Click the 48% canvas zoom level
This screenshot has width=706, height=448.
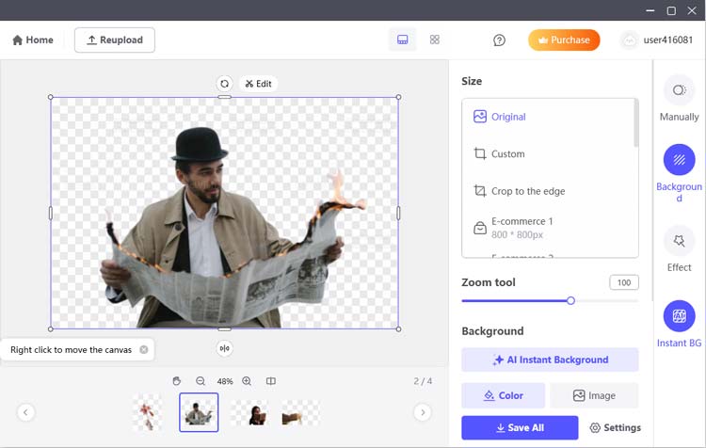[x=225, y=381]
